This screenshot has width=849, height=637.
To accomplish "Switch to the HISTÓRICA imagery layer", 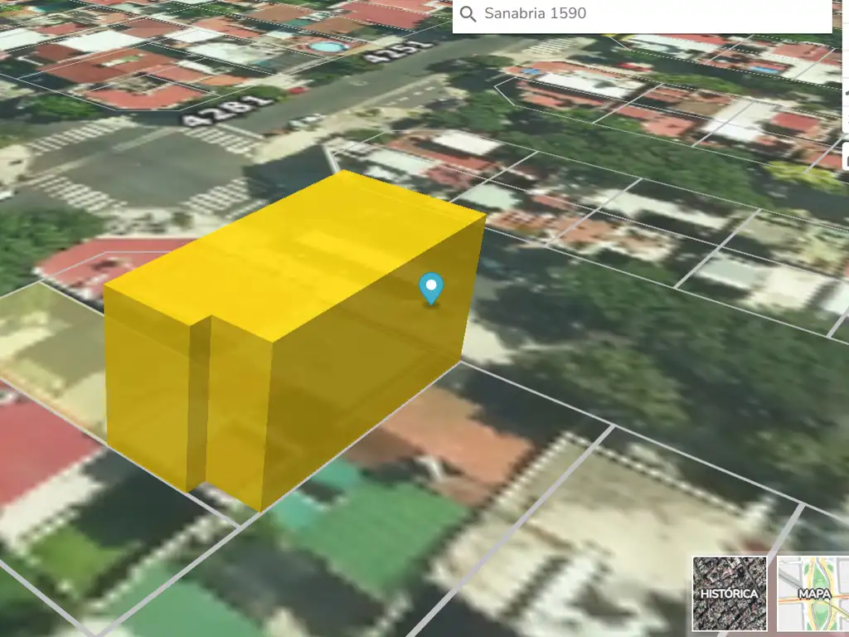I will point(730,592).
